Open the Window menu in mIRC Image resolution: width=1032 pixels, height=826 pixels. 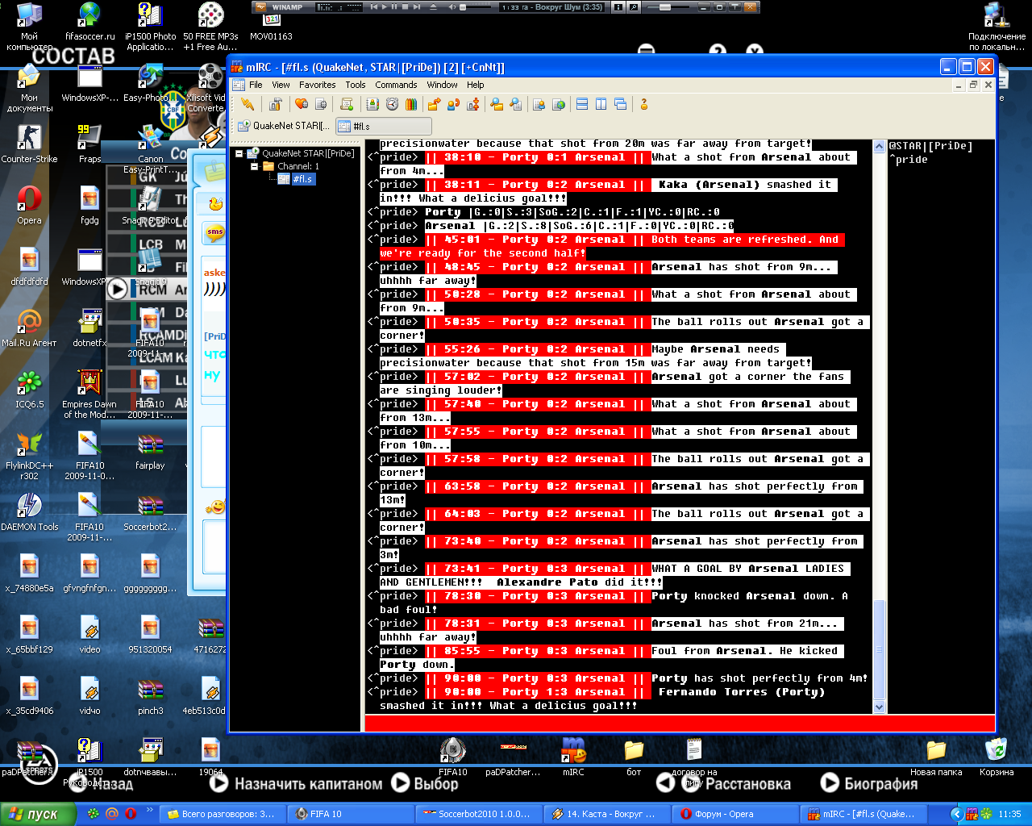coord(442,85)
